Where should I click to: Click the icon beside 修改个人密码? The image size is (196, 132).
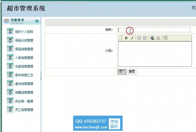[x=10, y=32]
